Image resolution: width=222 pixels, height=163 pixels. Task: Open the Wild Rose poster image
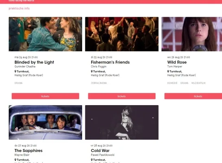(x=192, y=34)
